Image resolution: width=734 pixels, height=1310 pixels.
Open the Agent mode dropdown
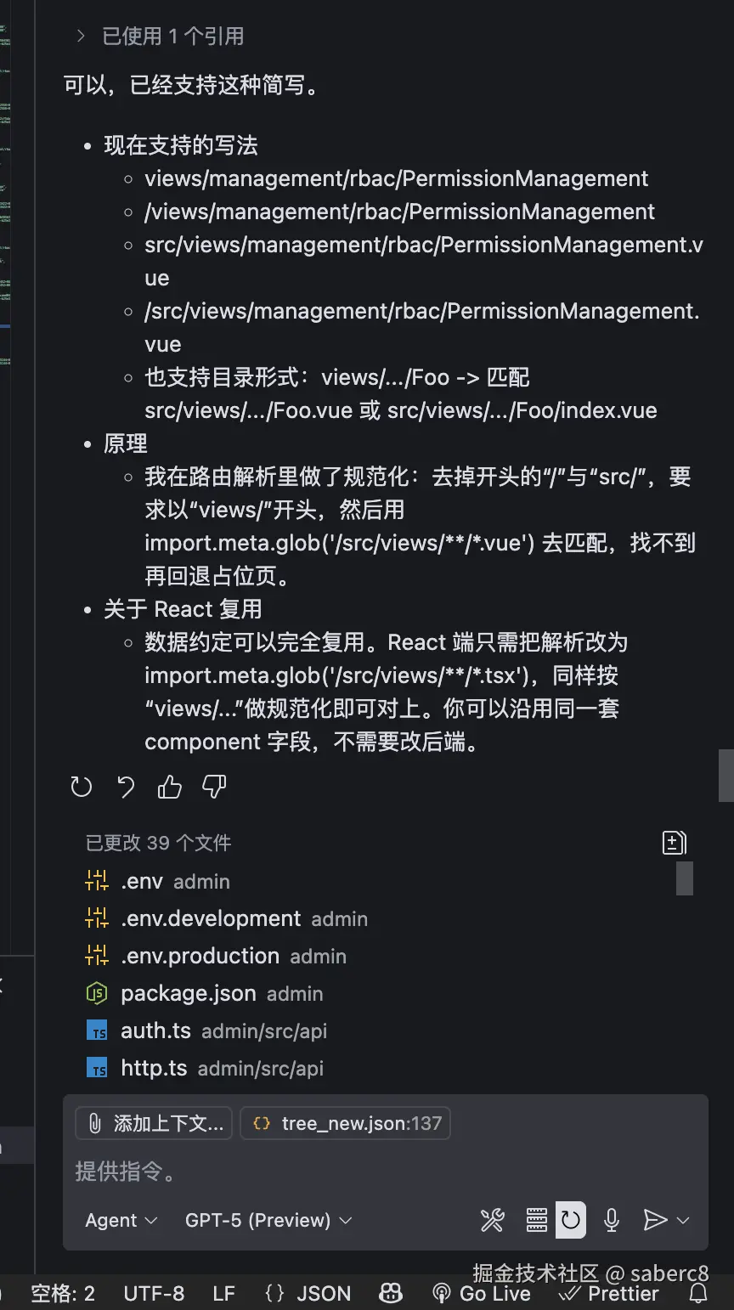pyautogui.click(x=121, y=1221)
